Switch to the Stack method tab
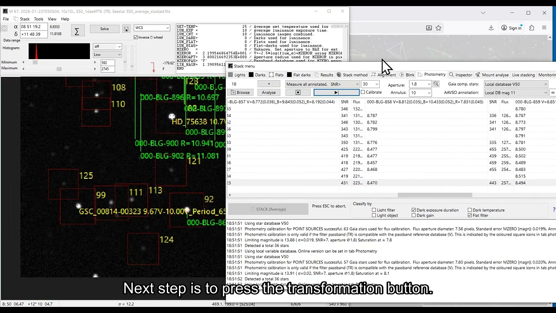Screen dimensions: 556x313 pos(352,75)
